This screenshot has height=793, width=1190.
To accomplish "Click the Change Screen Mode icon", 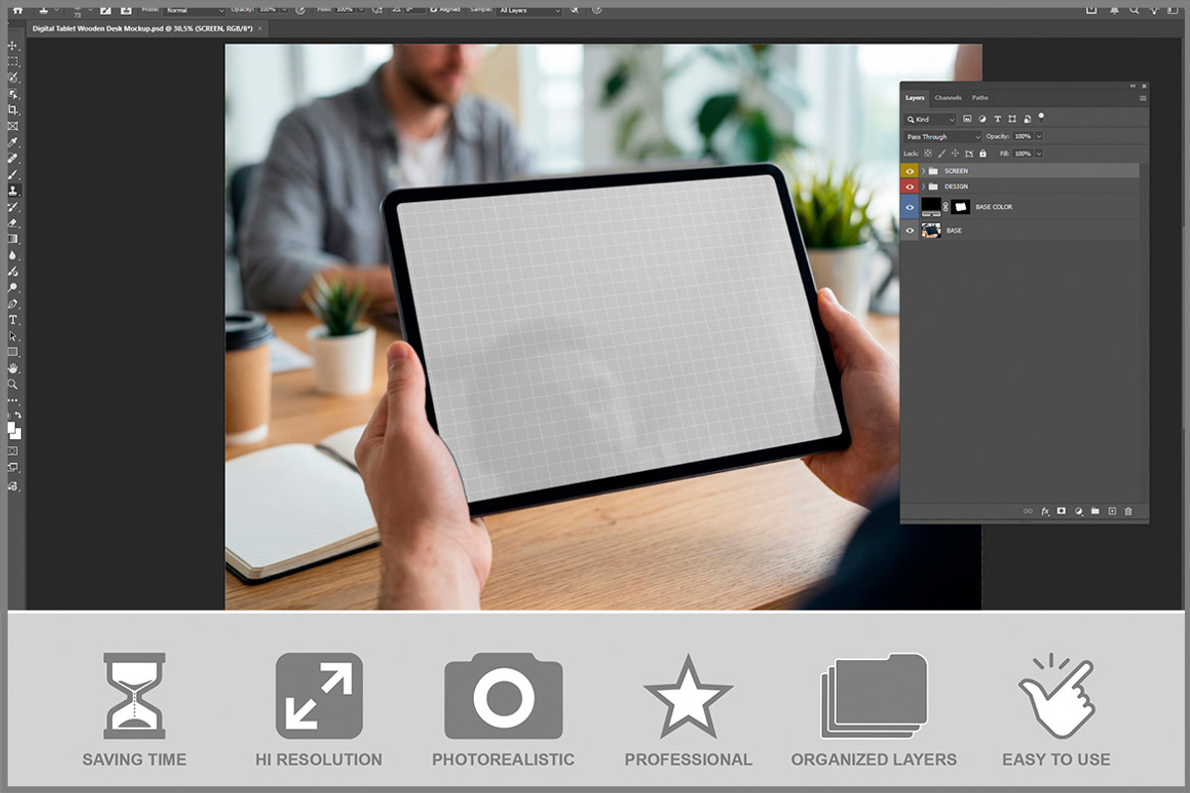I will point(14,466).
